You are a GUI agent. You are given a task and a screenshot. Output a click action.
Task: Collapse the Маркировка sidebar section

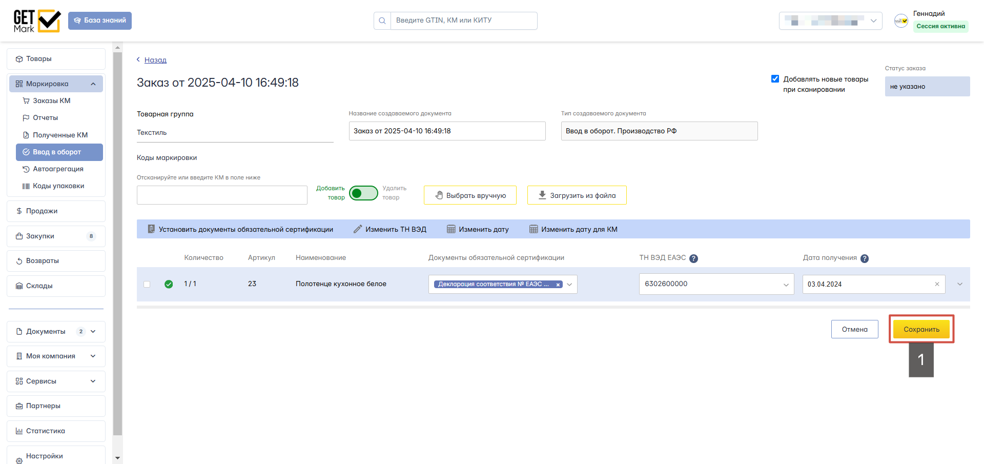[56, 84]
